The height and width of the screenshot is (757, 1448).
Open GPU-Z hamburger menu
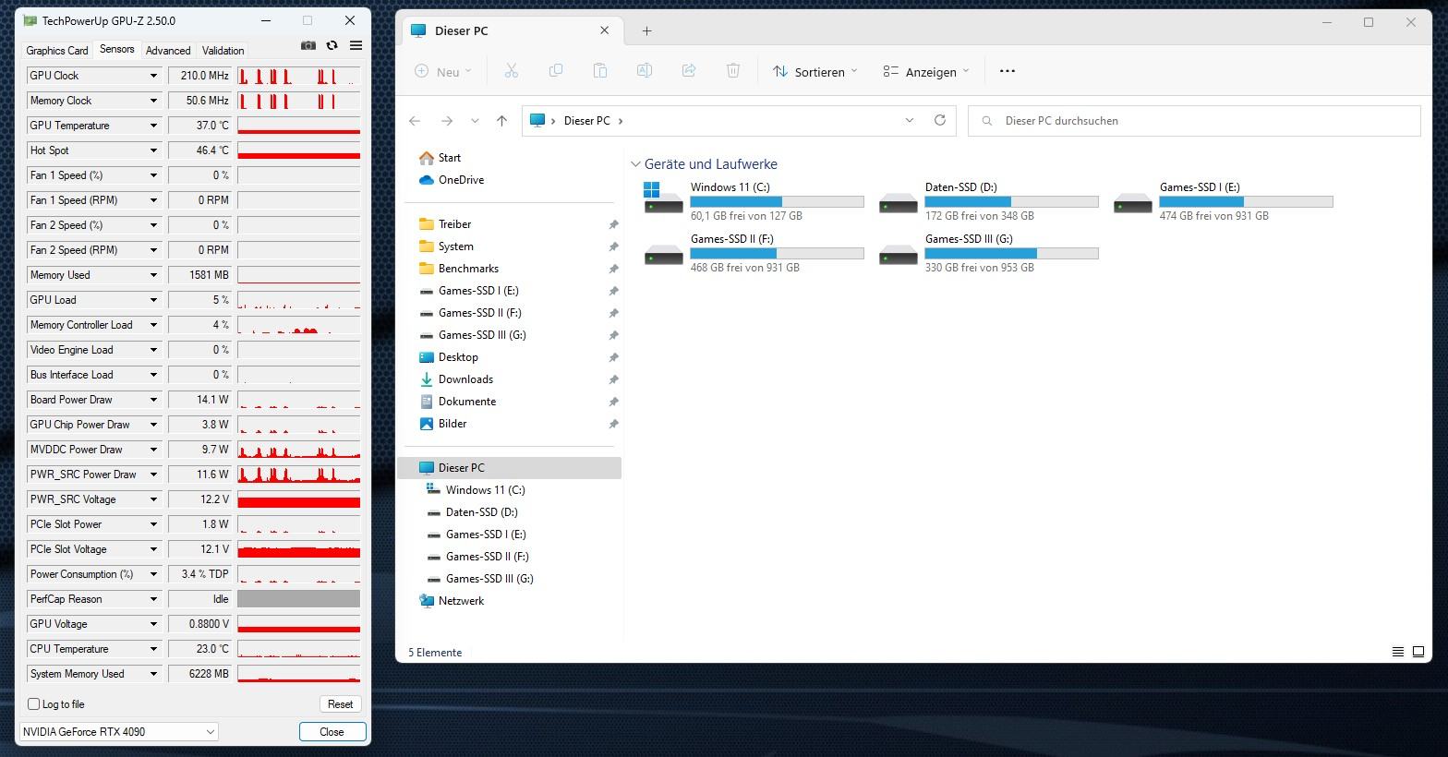(356, 45)
